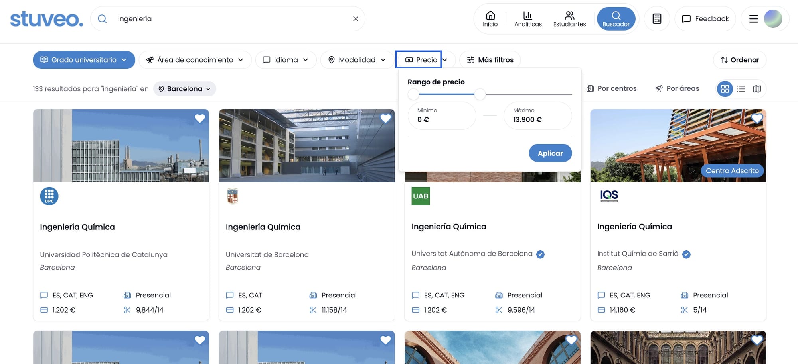Click the stuveo logo
Viewport: 798px width, 364px height.
coord(47,19)
